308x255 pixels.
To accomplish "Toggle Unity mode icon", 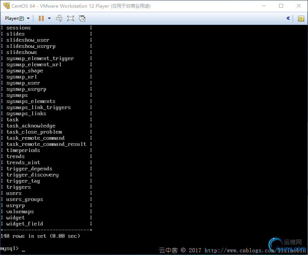I will pos(82,18).
